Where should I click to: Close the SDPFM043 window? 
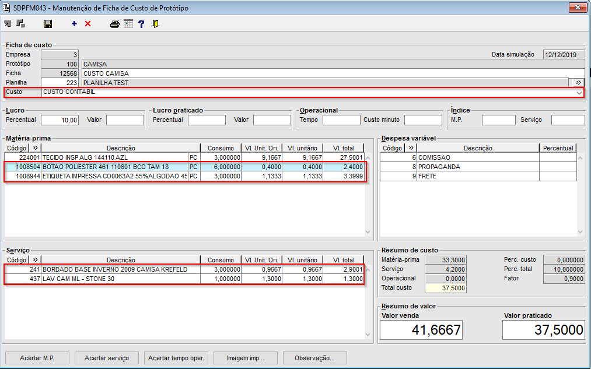pyautogui.click(x=578, y=8)
